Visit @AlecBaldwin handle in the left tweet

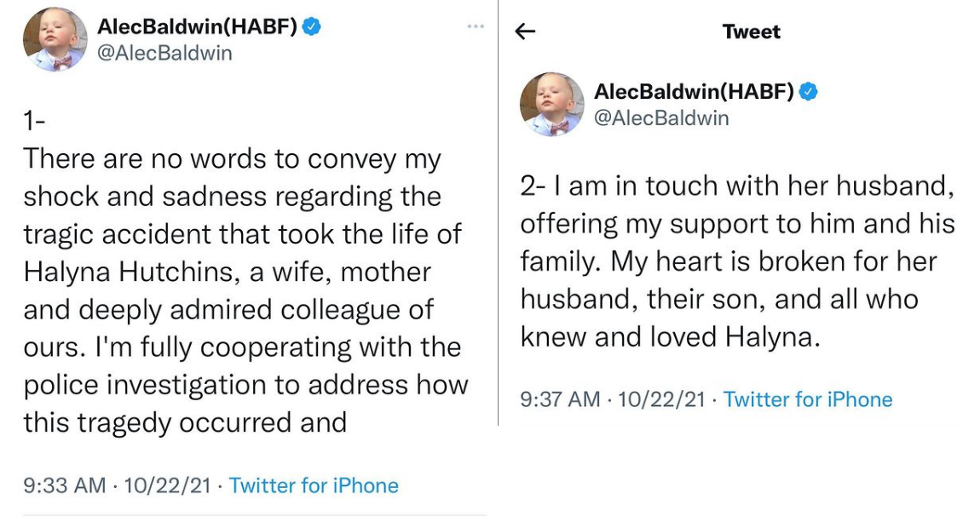[x=164, y=53]
